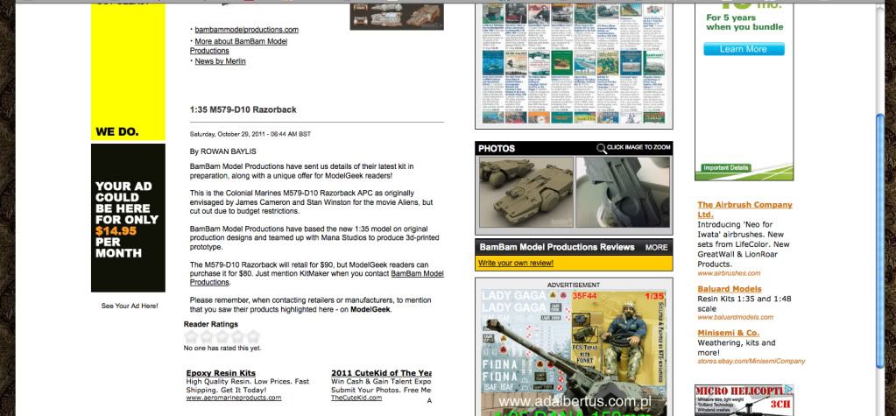This screenshot has height=416, width=896.
Task: Select the second reader rating star
Action: (207, 336)
